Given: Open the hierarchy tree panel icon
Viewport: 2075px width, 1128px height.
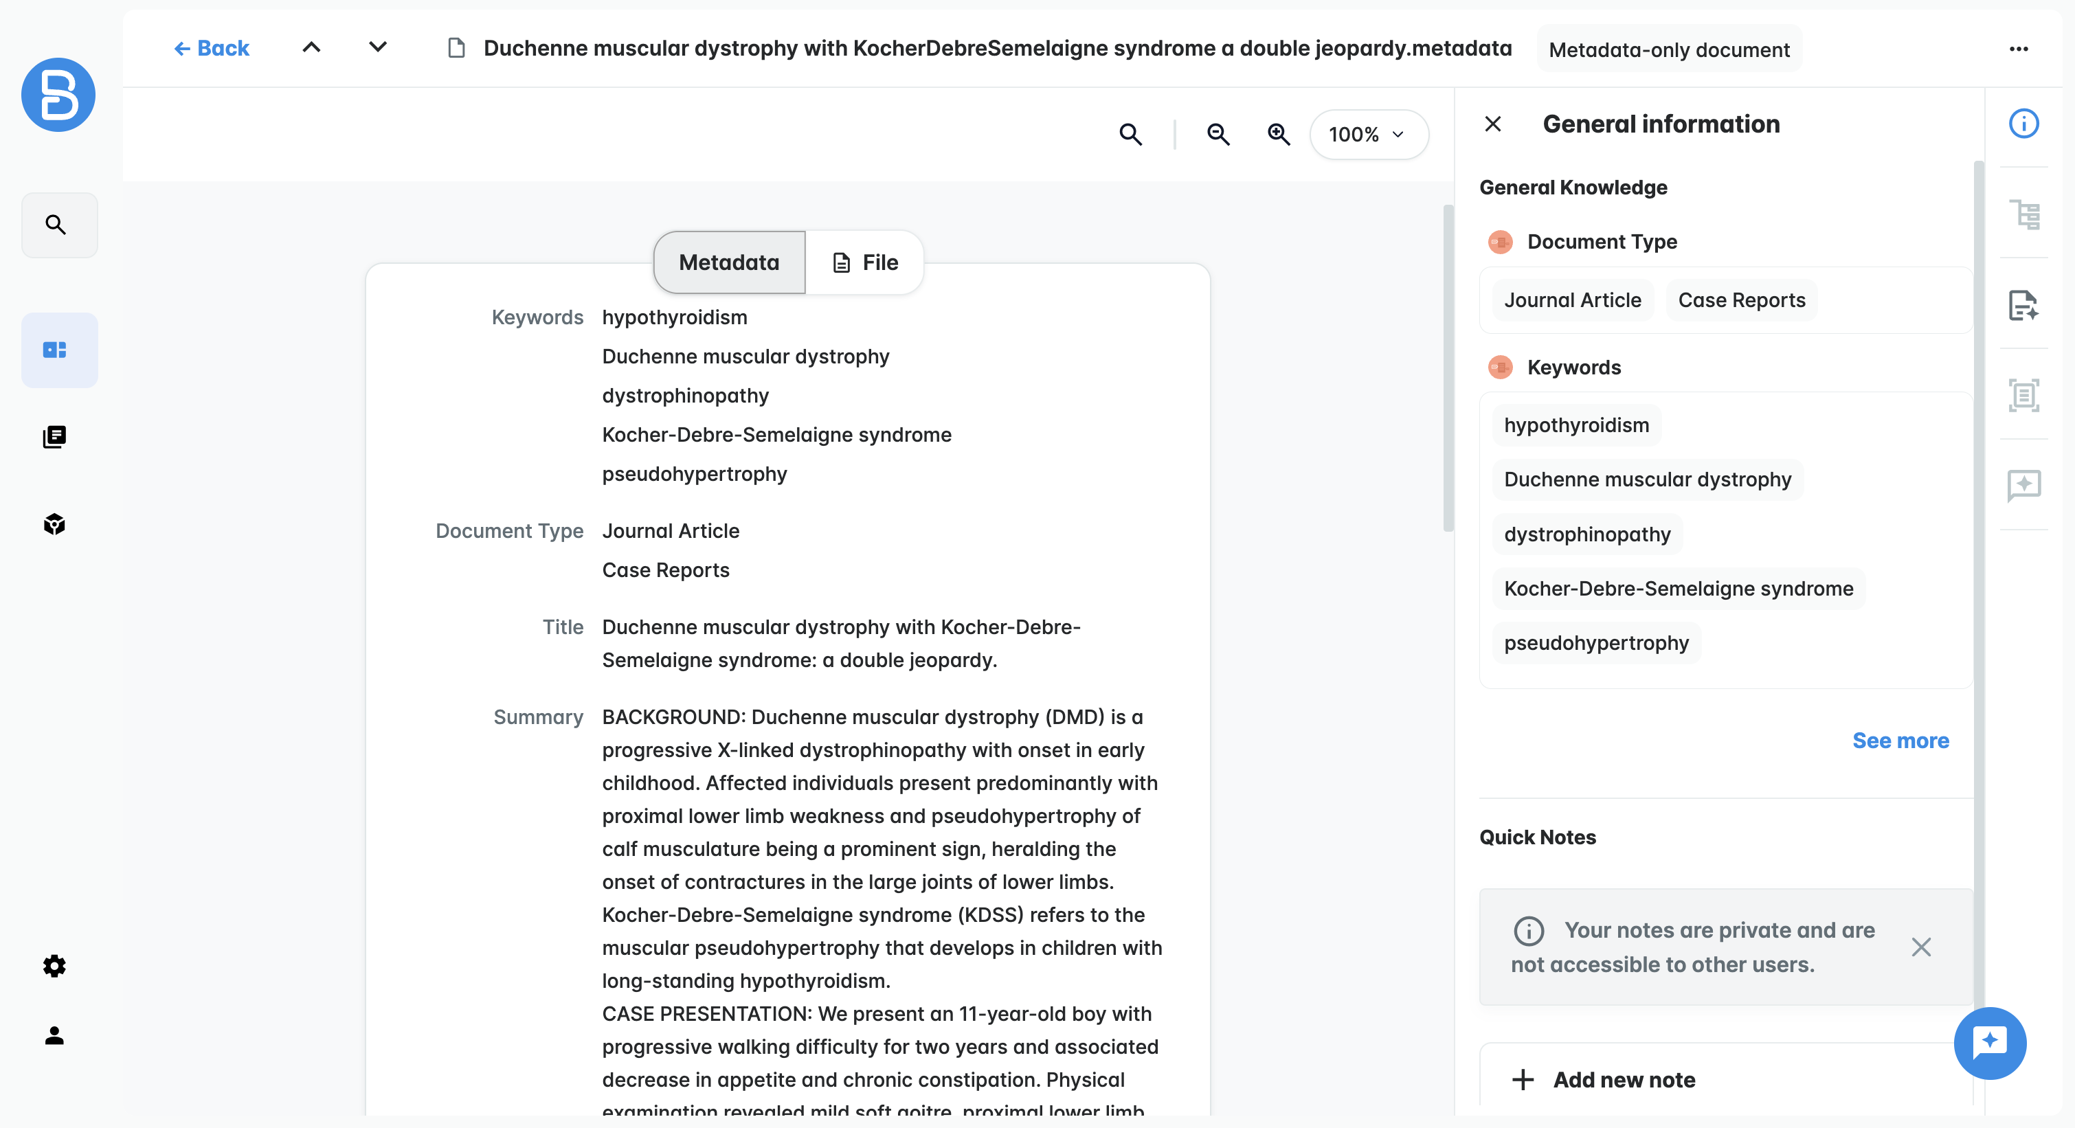Looking at the screenshot, I should pos(2023,214).
